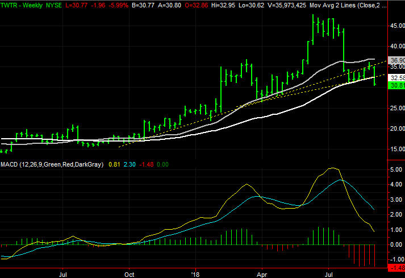Click the cyan 2.30 MACD signal value
This screenshot has width=405, height=278.
click(130, 164)
